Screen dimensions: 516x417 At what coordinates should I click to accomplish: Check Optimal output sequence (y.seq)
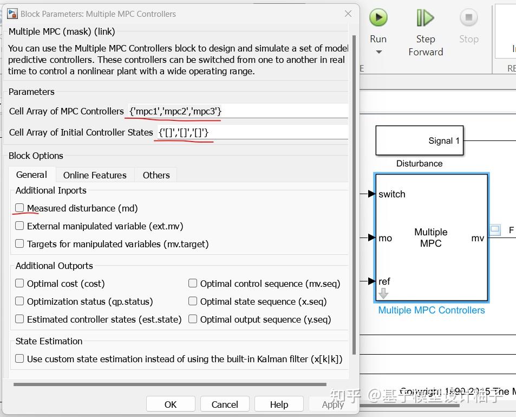(x=193, y=319)
